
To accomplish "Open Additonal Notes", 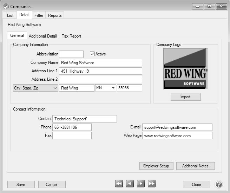I will [196, 166].
